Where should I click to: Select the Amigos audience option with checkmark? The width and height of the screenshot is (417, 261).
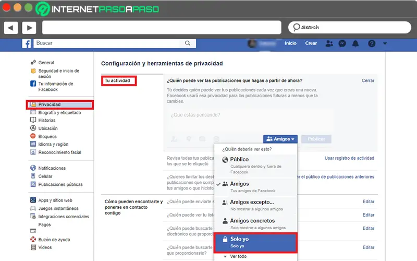pyautogui.click(x=255, y=187)
